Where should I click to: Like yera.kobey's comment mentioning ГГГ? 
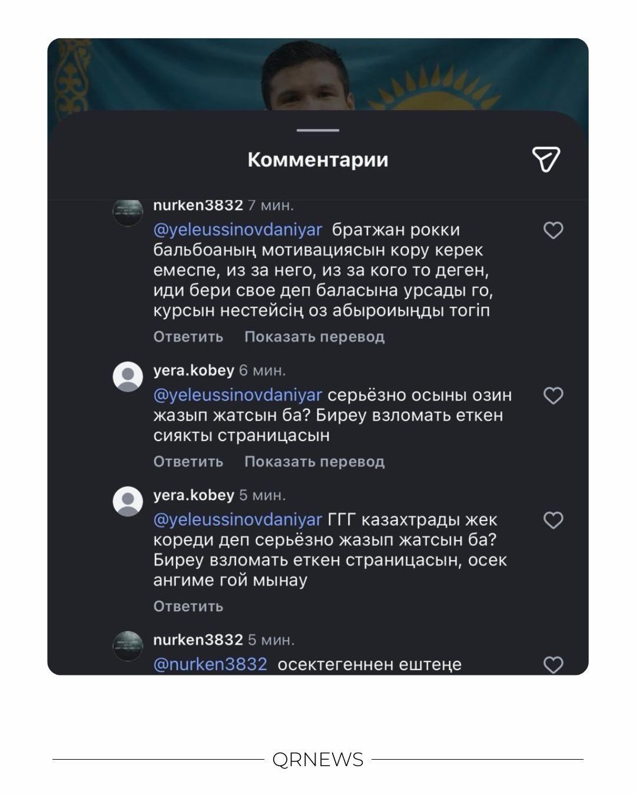pyautogui.click(x=553, y=521)
